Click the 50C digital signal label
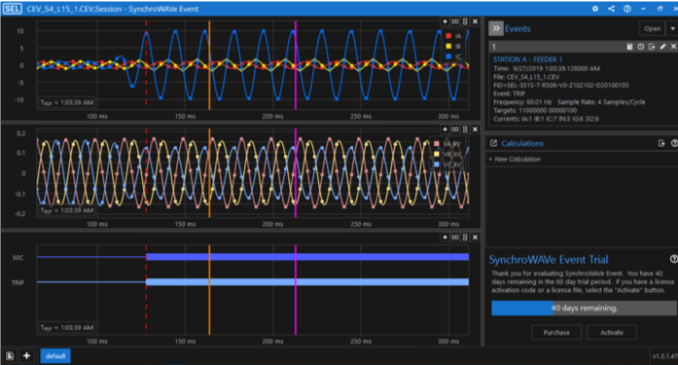 click(18, 258)
